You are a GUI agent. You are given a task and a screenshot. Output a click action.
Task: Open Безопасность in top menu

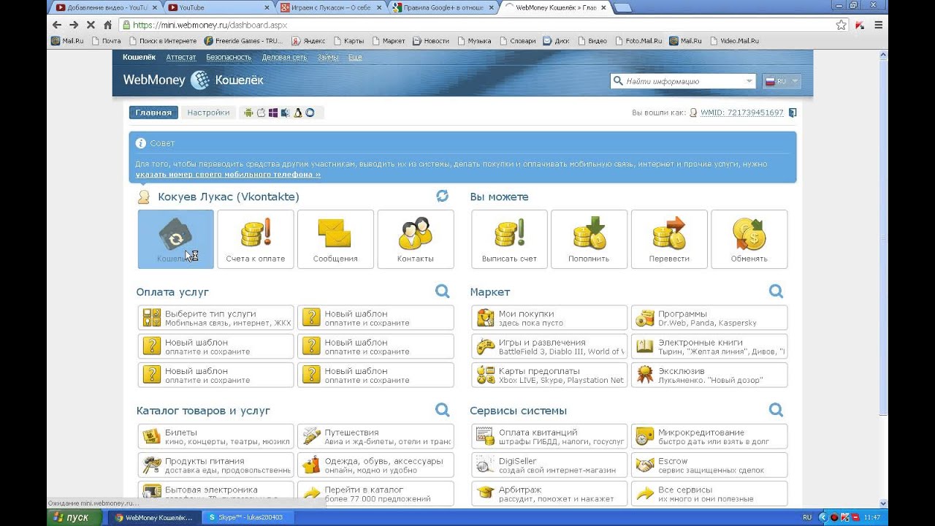click(x=229, y=57)
